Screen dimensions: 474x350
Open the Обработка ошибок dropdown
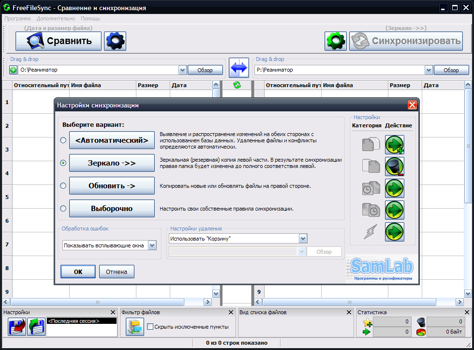(152, 245)
